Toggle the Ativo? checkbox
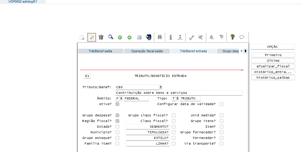This screenshot has width=302, height=152. [x=117, y=104]
